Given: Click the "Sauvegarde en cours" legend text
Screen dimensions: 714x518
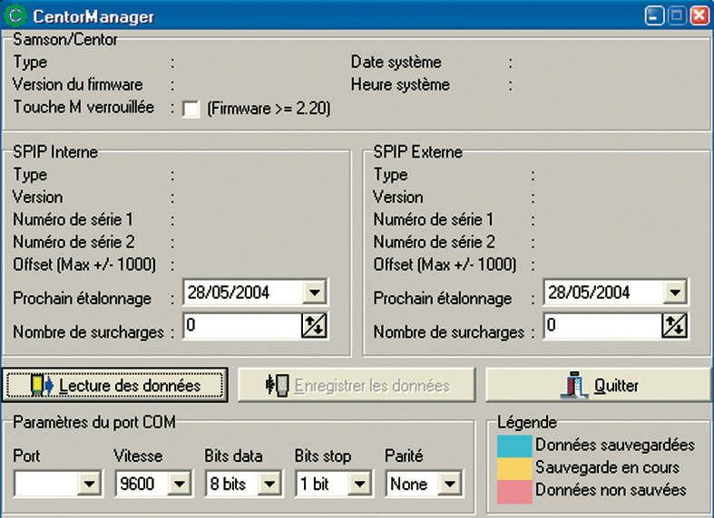Looking at the screenshot, I should coord(608,467).
